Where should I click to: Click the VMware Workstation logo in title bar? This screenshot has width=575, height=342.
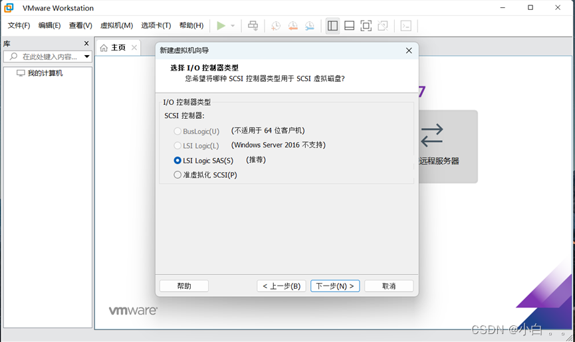9,8
